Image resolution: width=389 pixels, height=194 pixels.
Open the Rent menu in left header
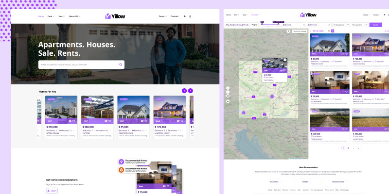point(50,16)
